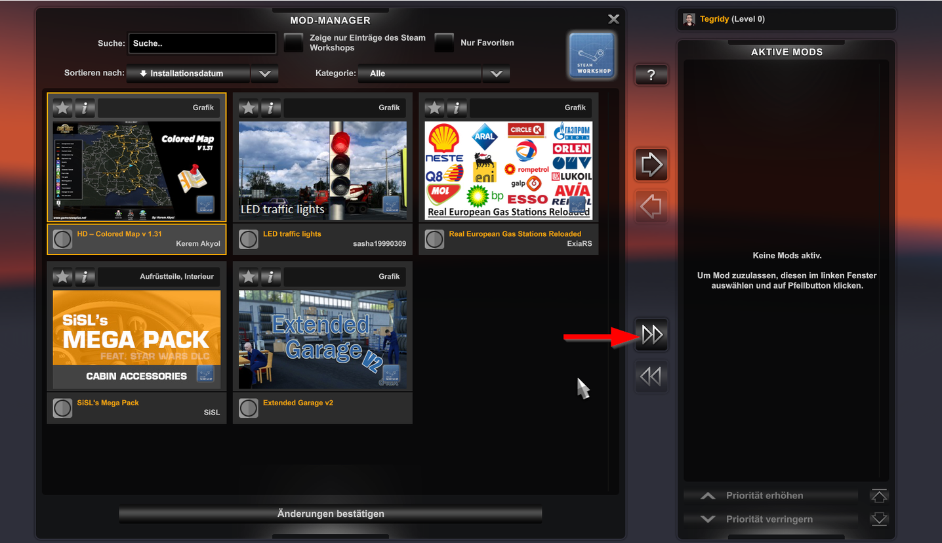Click the left arrow deactivate mod icon
942x543 pixels.
(651, 206)
